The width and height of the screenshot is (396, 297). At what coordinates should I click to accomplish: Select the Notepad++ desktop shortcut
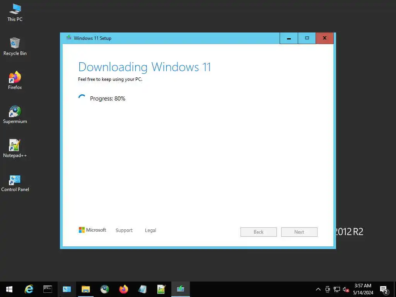pos(15,149)
